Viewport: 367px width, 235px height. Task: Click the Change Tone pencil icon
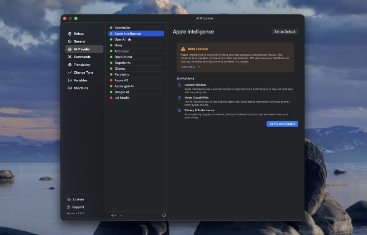coord(70,72)
